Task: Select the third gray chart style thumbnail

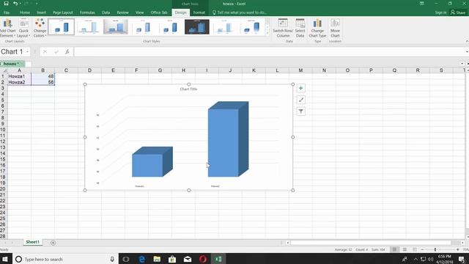Action: coord(116,26)
